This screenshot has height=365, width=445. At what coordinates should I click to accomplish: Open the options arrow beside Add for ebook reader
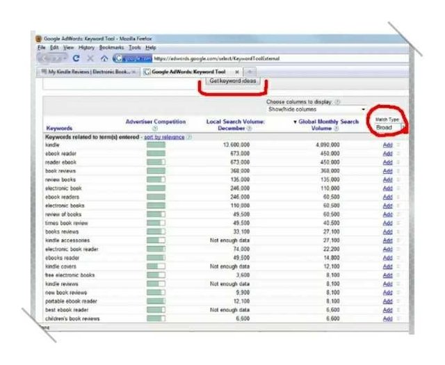point(398,154)
